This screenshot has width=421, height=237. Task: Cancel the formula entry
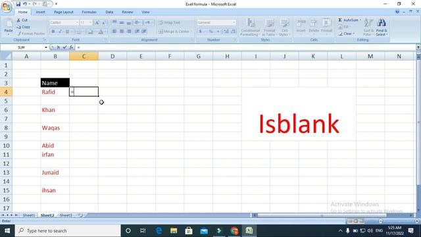tap(59, 47)
